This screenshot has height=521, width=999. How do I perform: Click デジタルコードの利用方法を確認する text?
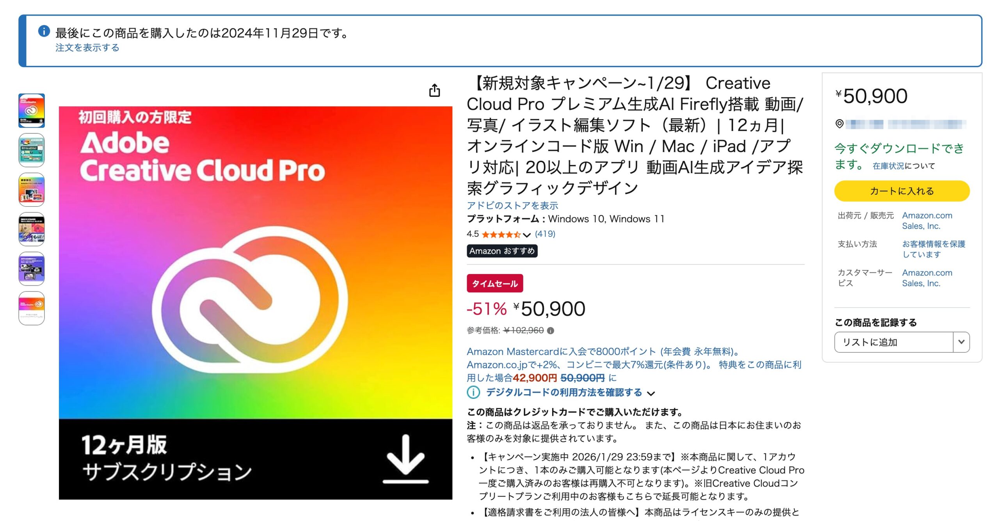[564, 392]
